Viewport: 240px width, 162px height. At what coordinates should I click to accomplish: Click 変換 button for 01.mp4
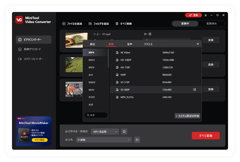tap(211, 40)
